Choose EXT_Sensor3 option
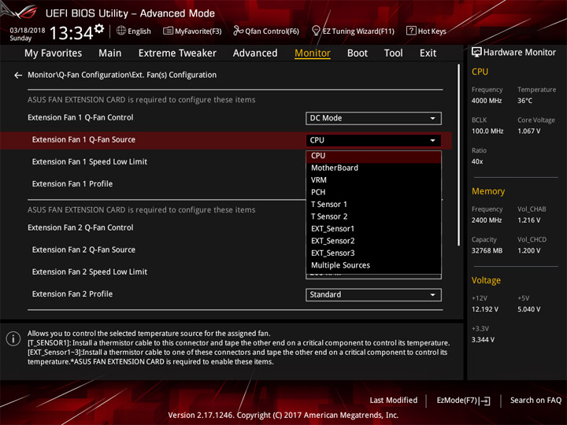Screen dimensions: 567x425 (373, 253)
